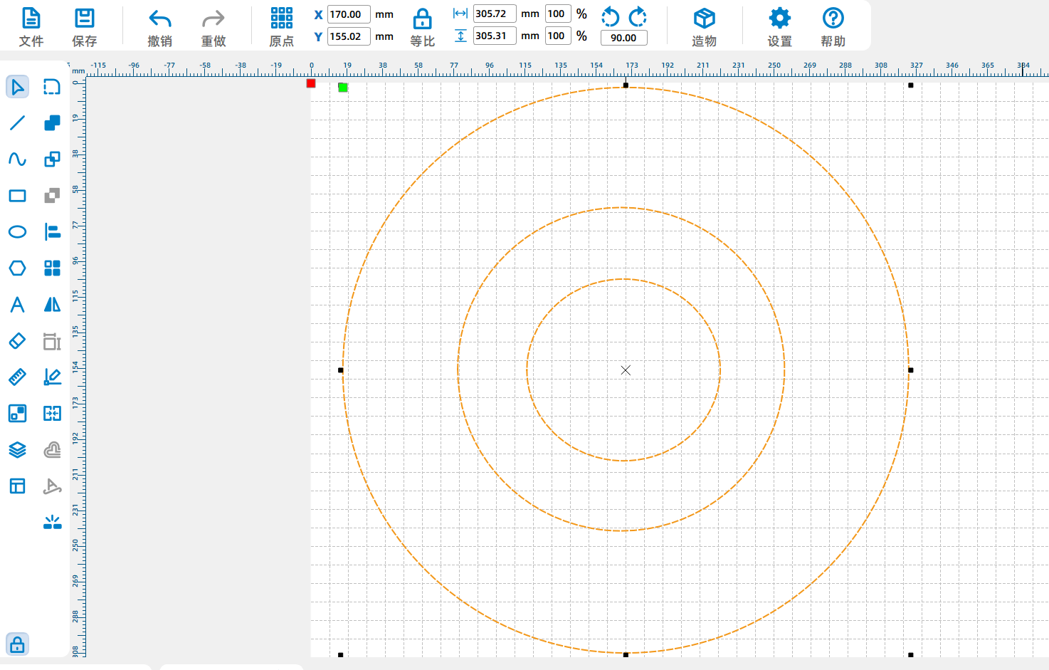Image resolution: width=1049 pixels, height=670 pixels.
Task: Select the ellipse shape tool
Action: [17, 232]
